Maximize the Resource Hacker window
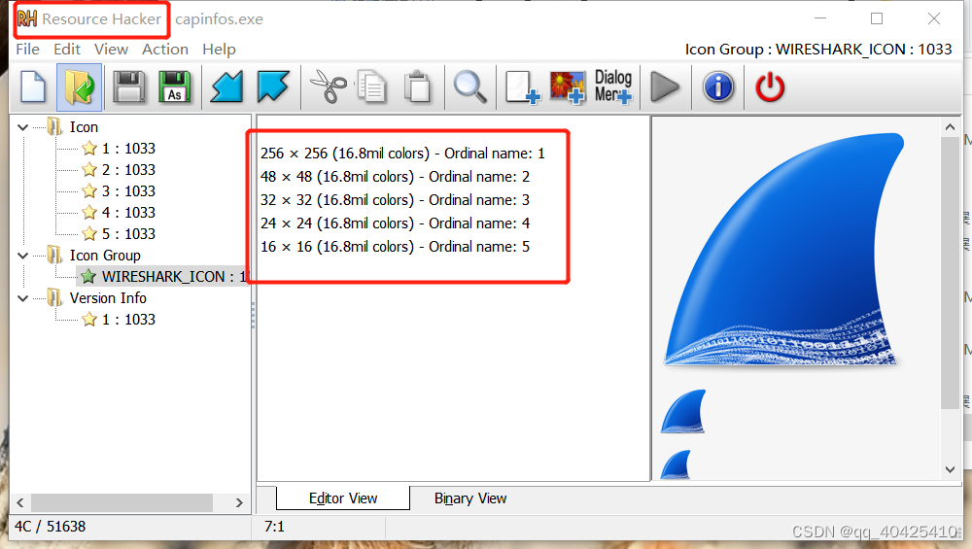The width and height of the screenshot is (972, 549). point(877,18)
